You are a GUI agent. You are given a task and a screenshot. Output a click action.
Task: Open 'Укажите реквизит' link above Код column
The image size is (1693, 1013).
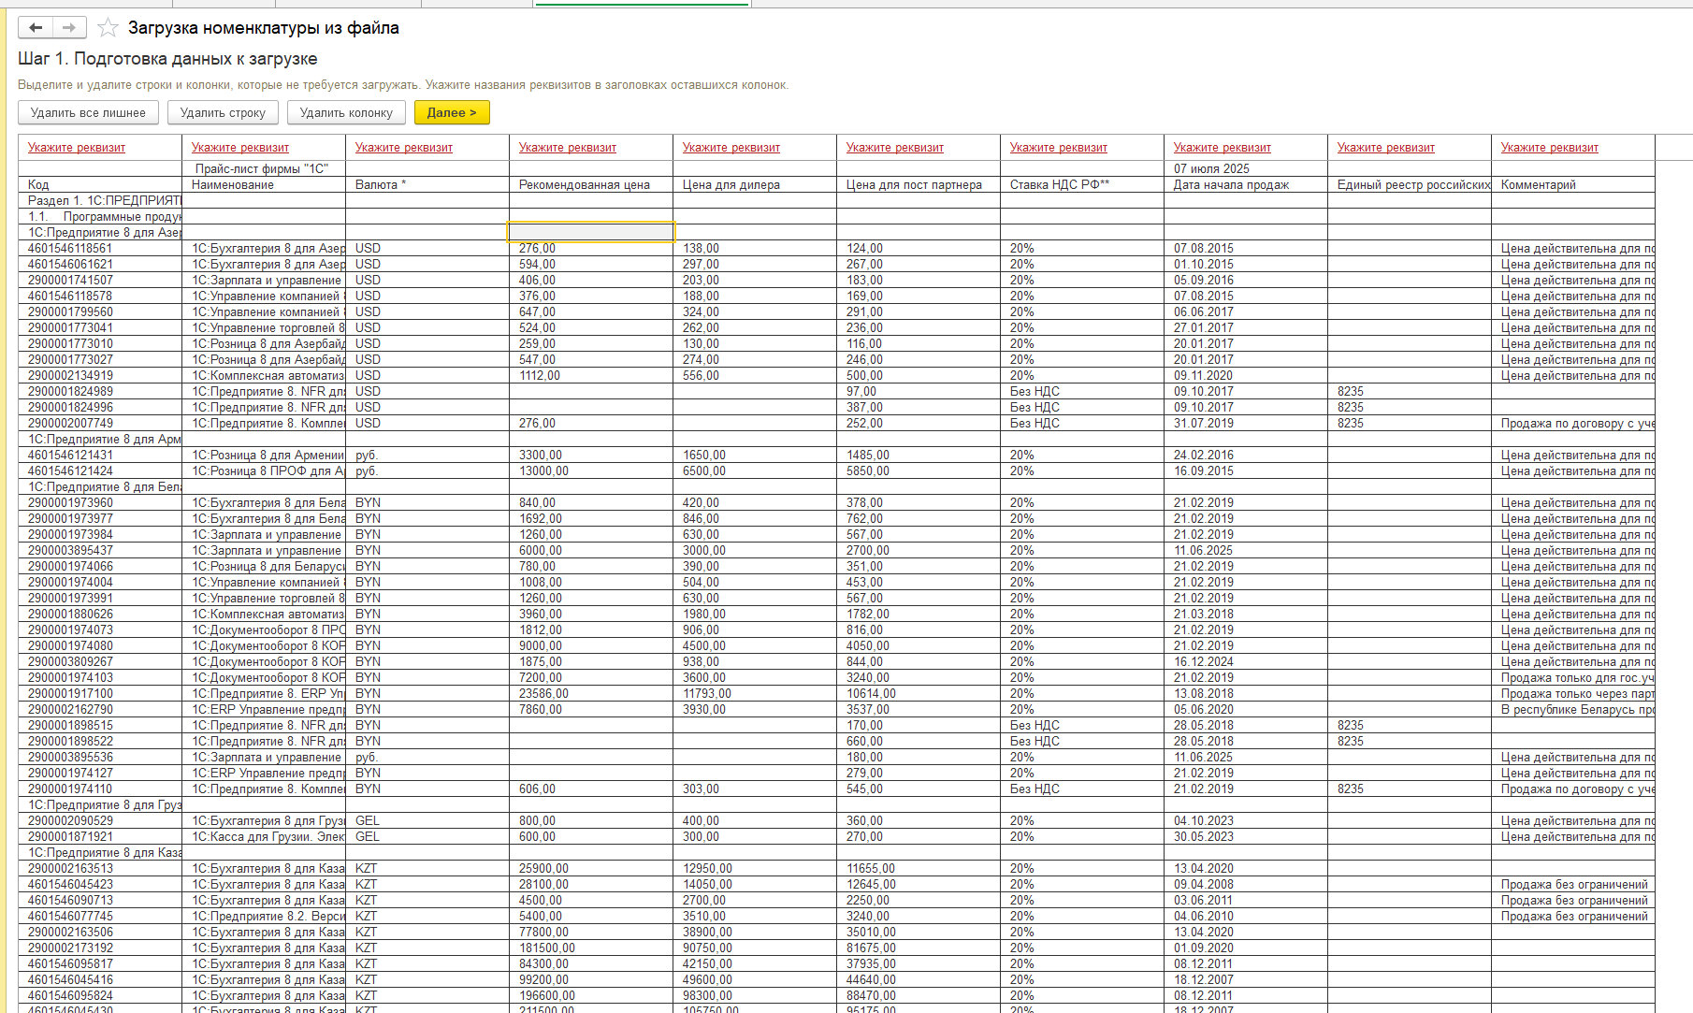click(77, 148)
